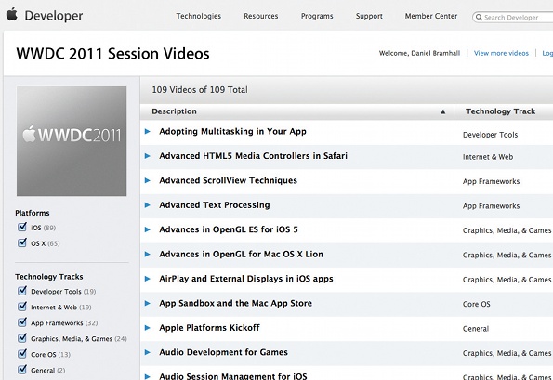Uncheck App Frameworks track filter
Screen dimensions: 553x380
[x=22, y=322]
